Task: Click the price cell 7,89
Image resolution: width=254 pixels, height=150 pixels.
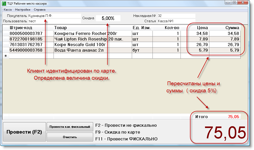Action: pos(195,39)
